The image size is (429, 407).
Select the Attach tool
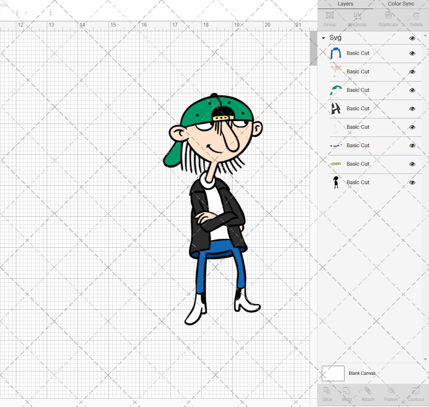pyautogui.click(x=368, y=391)
